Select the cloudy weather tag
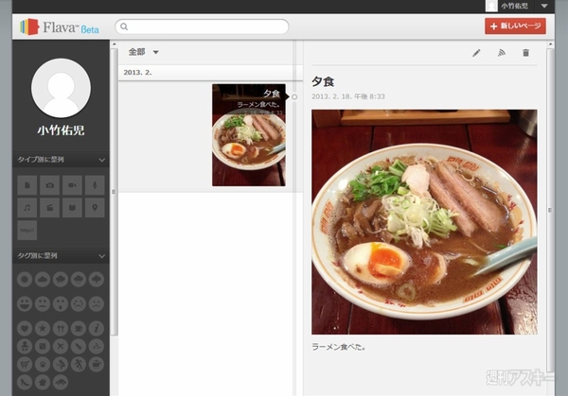The width and height of the screenshot is (568, 396). (43, 279)
